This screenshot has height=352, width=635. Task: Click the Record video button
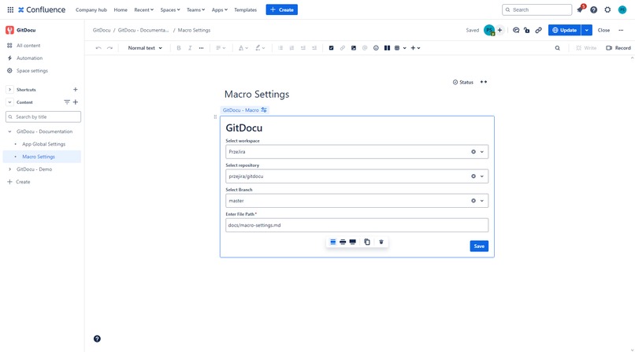[x=618, y=48]
